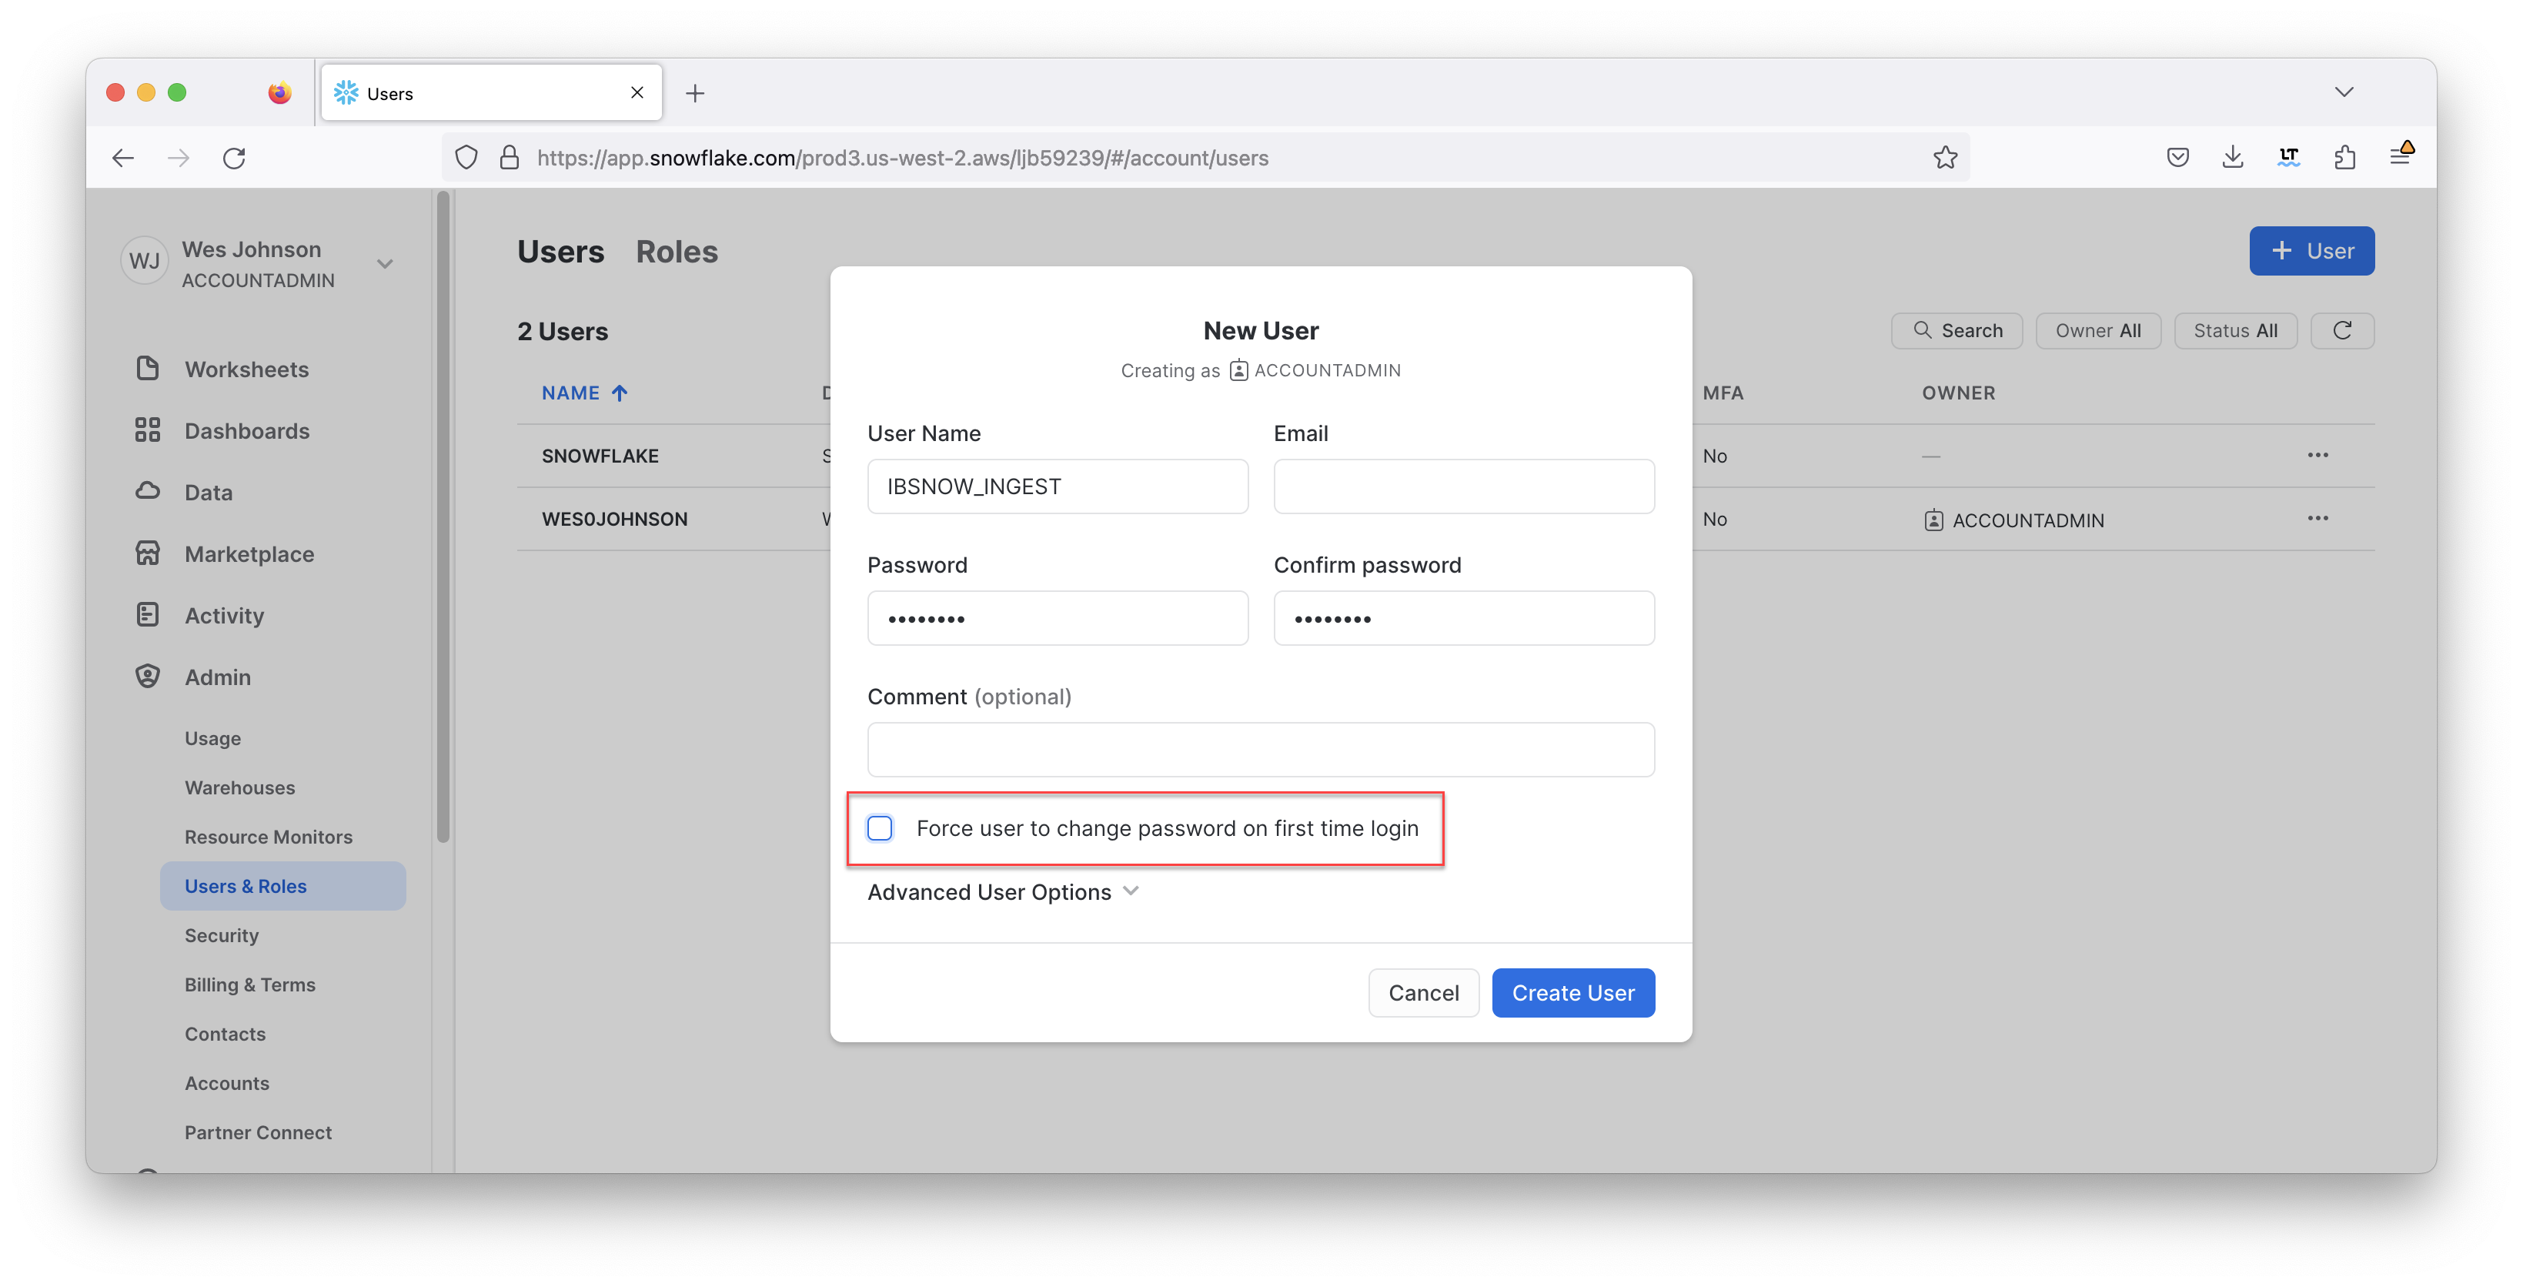The width and height of the screenshot is (2523, 1287).
Task: Open the users Search box
Action: [x=1957, y=330]
